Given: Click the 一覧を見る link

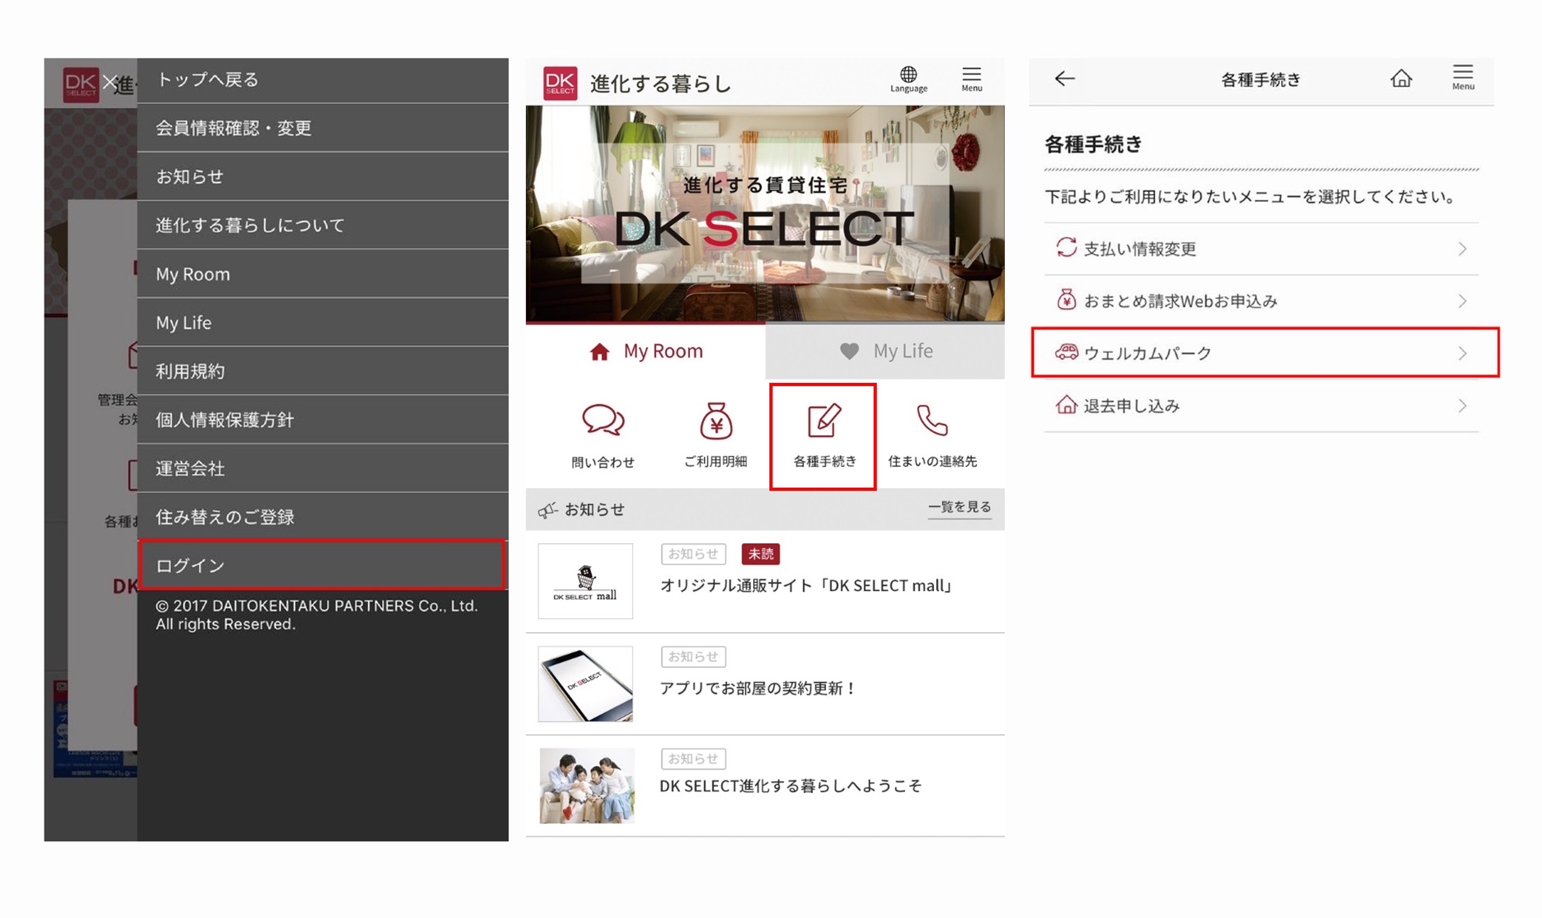Looking at the screenshot, I should click(959, 507).
